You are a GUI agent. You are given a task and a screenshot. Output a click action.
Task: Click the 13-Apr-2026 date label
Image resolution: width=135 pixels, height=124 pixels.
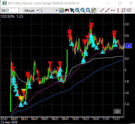9,122
